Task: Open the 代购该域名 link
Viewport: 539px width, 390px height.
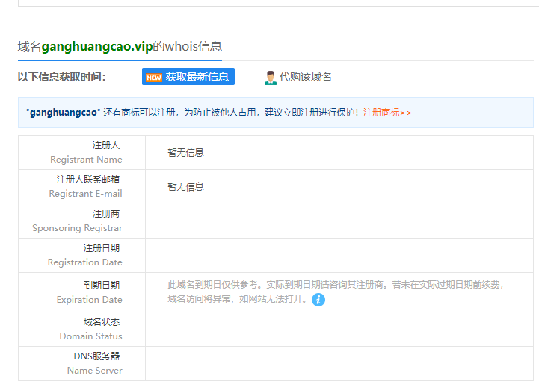Action: (x=305, y=77)
